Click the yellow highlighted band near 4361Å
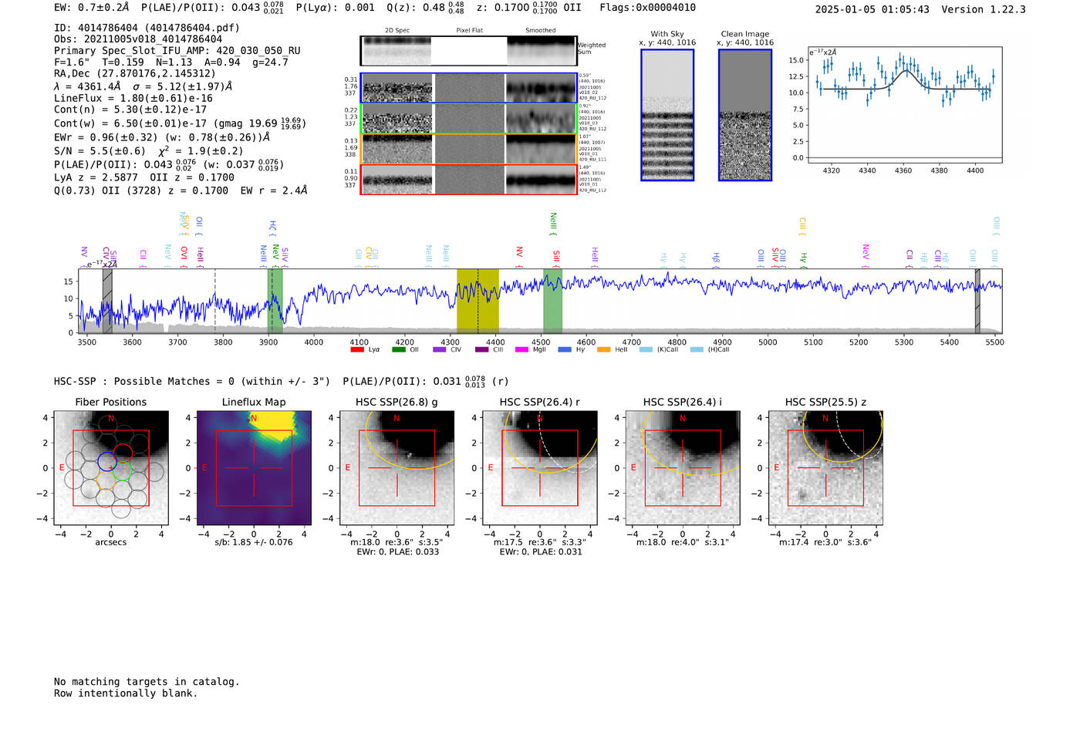Screen dimensions: 1080x735 pyautogui.click(x=478, y=301)
